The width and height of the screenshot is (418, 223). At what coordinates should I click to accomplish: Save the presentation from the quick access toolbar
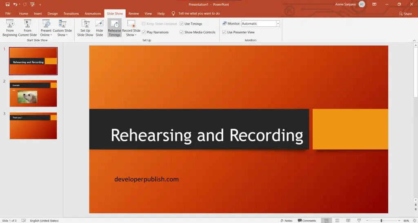(x=7, y=4)
